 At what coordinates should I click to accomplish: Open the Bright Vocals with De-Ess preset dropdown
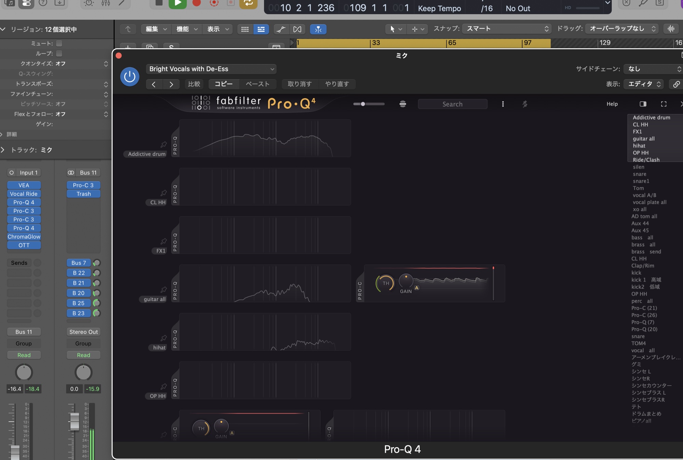click(x=211, y=69)
